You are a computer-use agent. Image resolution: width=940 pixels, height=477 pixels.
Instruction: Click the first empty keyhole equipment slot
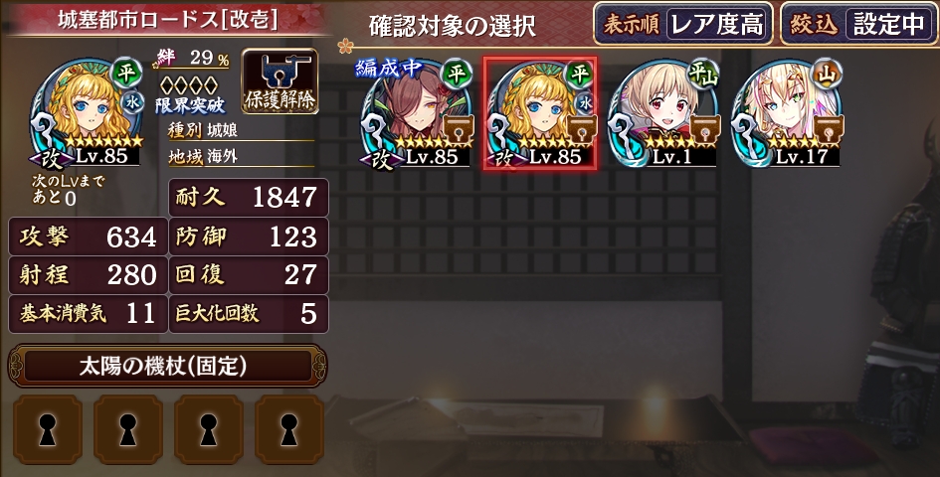(48, 429)
